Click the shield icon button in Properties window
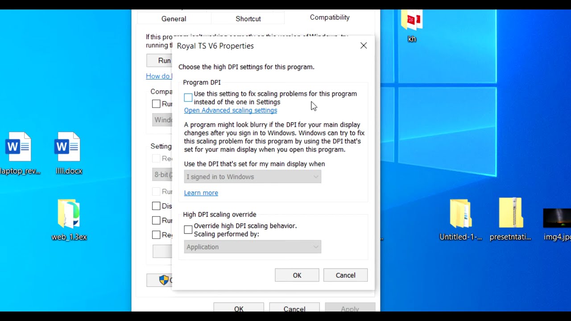This screenshot has width=571, height=321. [160, 280]
